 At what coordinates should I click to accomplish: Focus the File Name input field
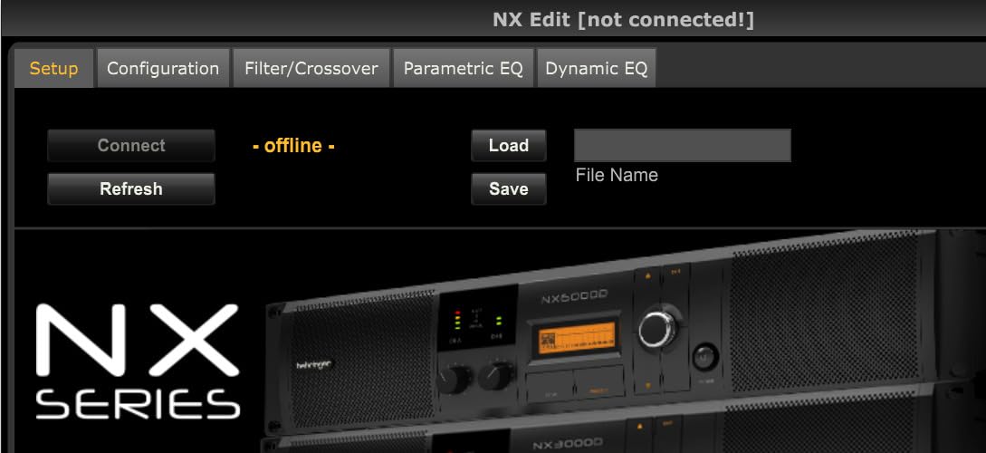[683, 145]
